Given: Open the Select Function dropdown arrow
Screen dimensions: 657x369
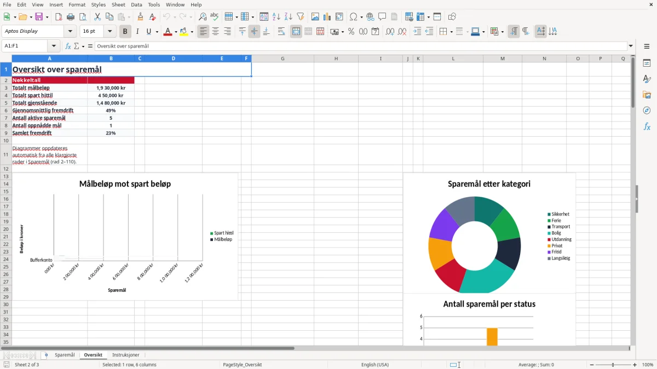Looking at the screenshot, I should [83, 46].
